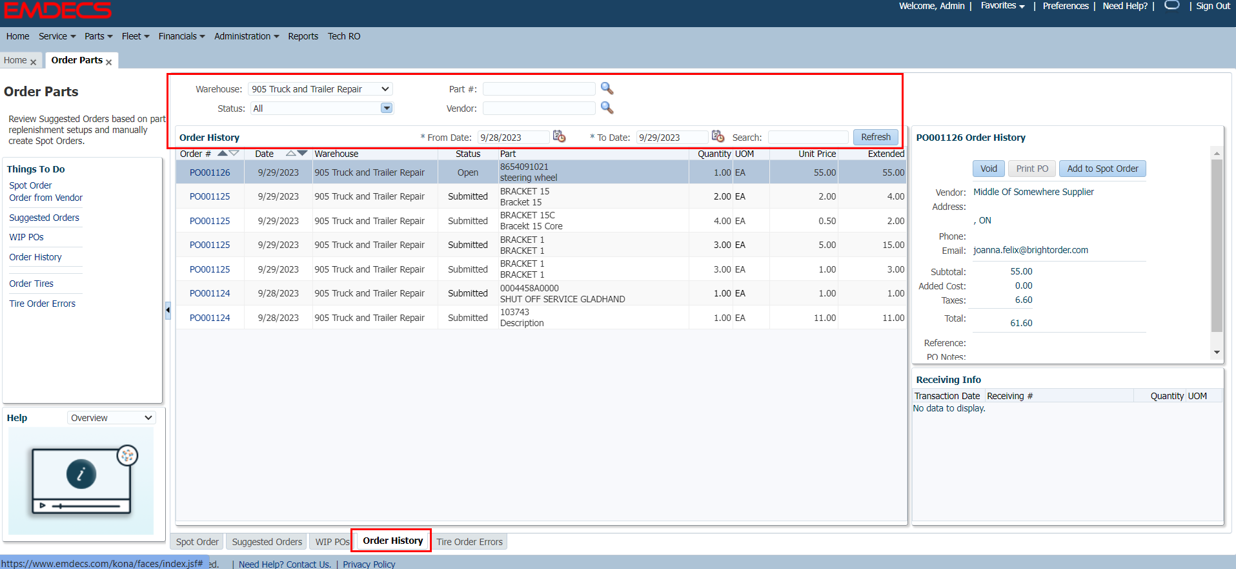Play the Help overview video thumbnail

click(x=81, y=481)
